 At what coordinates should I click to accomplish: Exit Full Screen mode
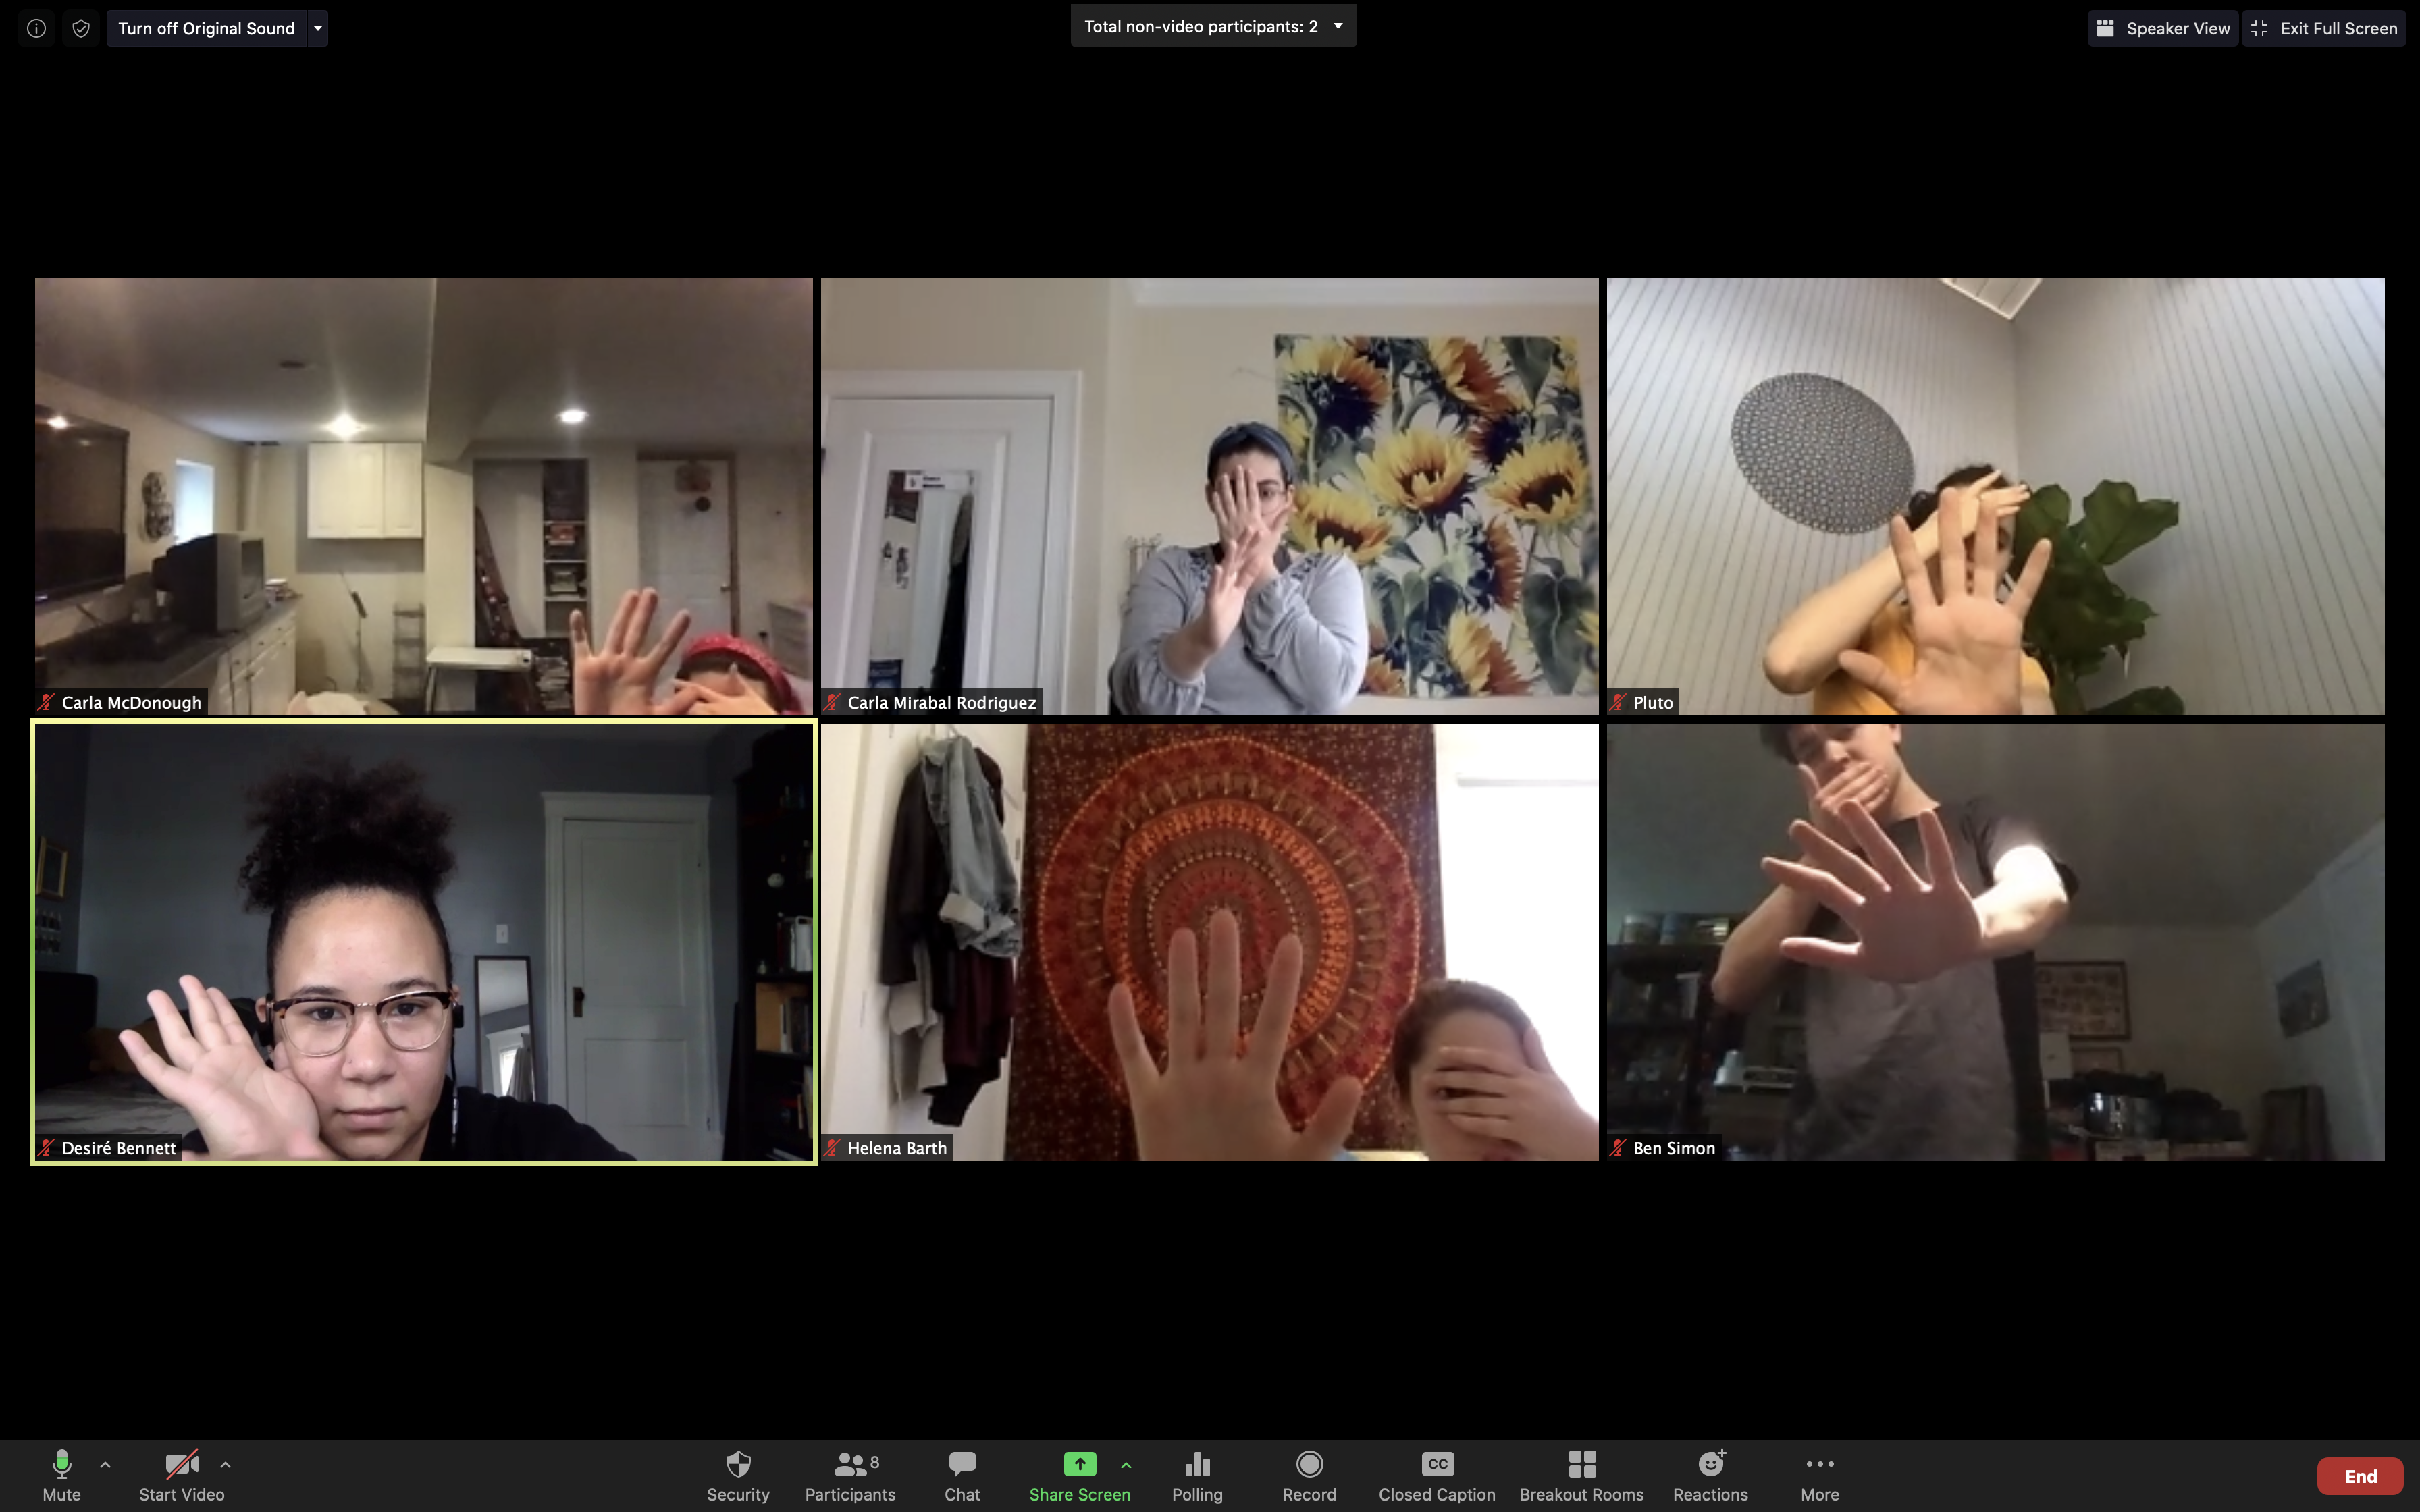click(2324, 28)
